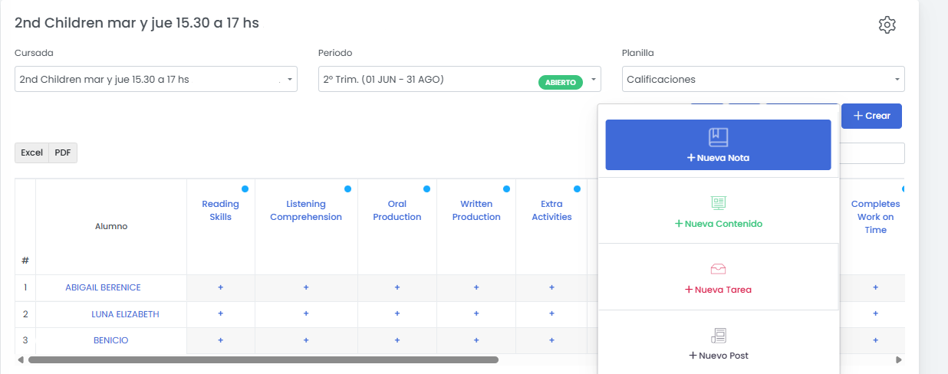Export table with Excel button
Viewport: 948px width, 374px height.
click(x=31, y=153)
